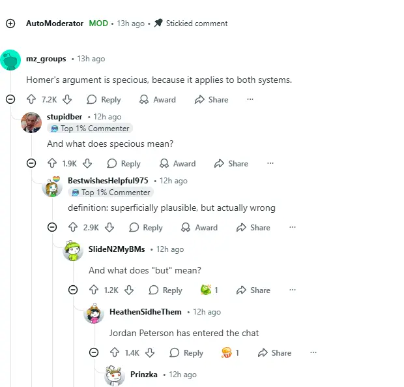Collapse stupidber's reply thread
The image size is (404, 387).
(31, 164)
